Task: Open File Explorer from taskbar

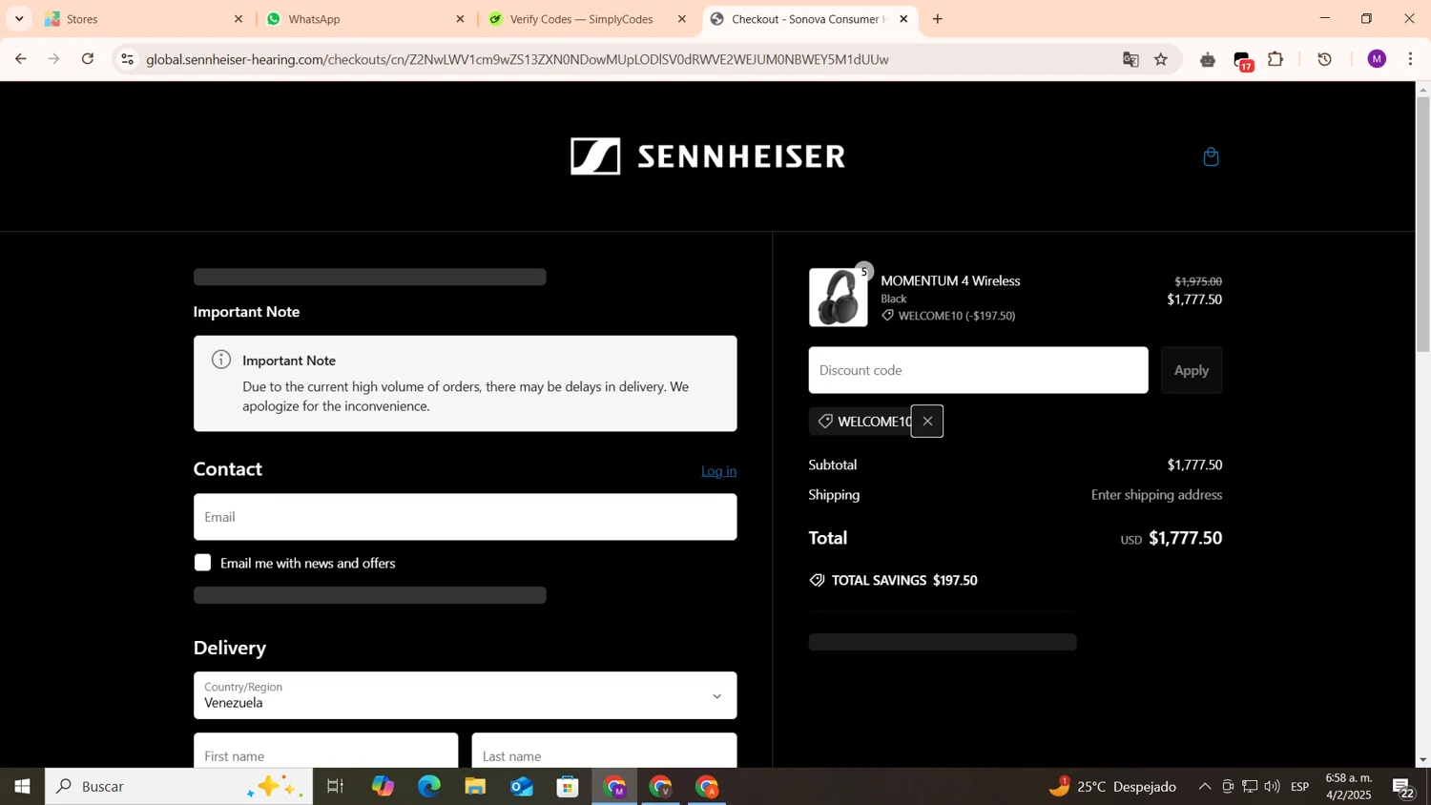Action: pos(475,787)
